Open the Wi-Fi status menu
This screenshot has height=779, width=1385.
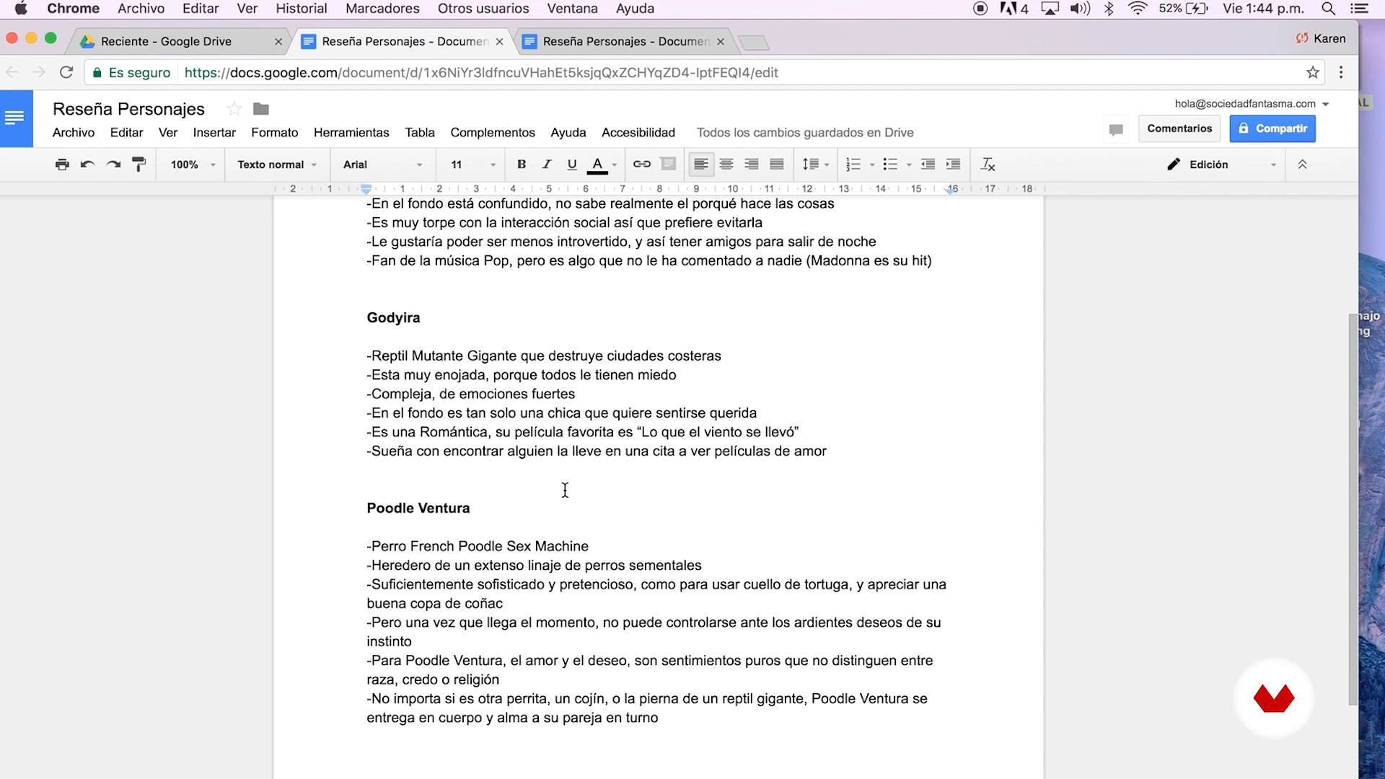[1138, 9]
